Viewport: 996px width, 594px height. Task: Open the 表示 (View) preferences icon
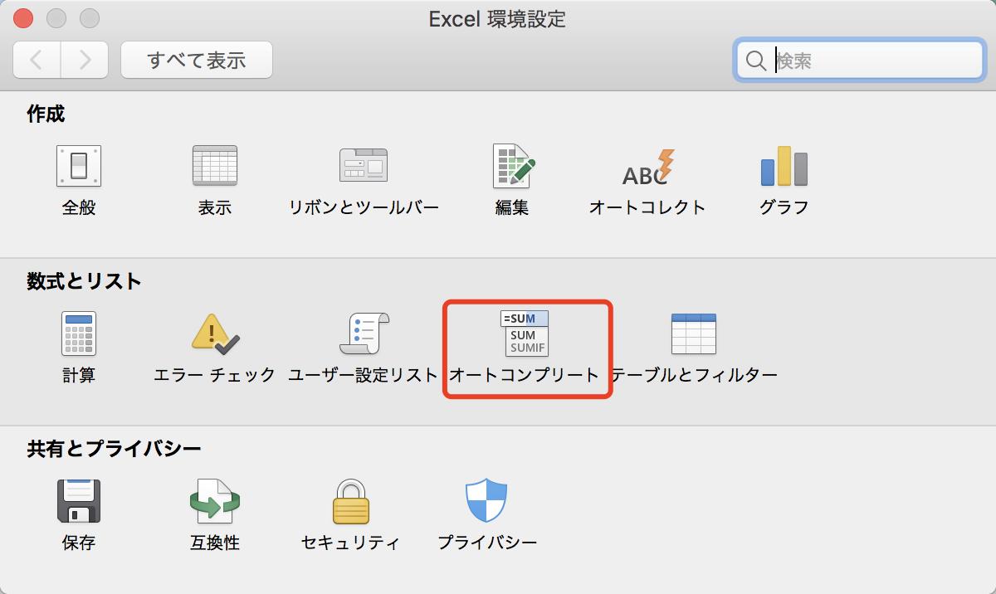click(215, 166)
